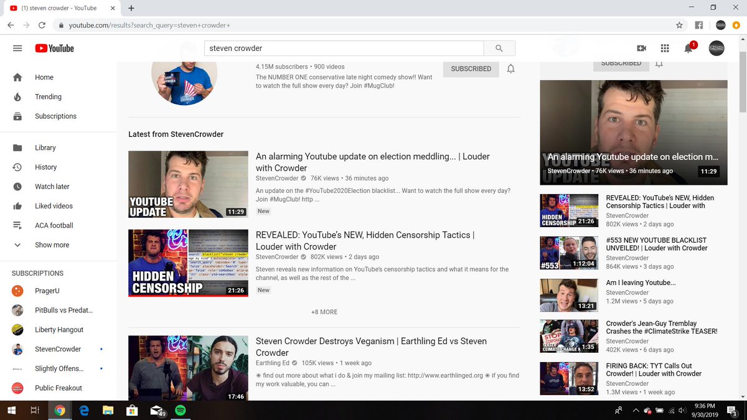Play large 11:29 video on right panel
This screenshot has width=747, height=420.
click(x=633, y=132)
